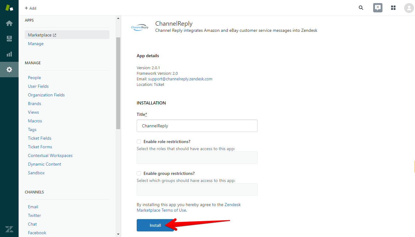Click the Title input field
The width and height of the screenshot is (415, 237).
pyautogui.click(x=197, y=126)
